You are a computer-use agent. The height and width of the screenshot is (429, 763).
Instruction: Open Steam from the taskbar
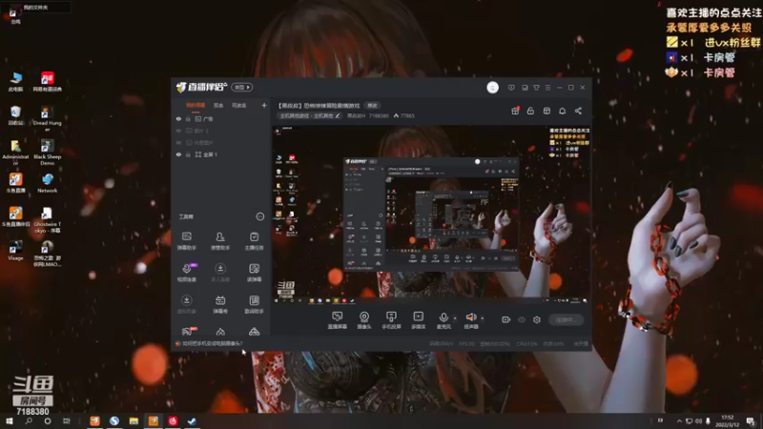[x=192, y=421]
